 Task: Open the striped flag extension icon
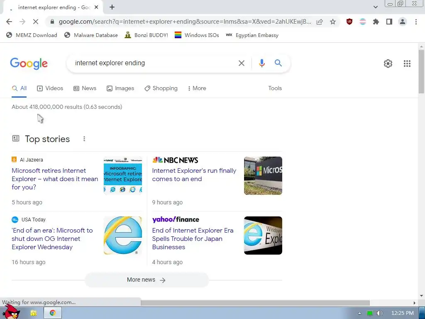click(363, 22)
